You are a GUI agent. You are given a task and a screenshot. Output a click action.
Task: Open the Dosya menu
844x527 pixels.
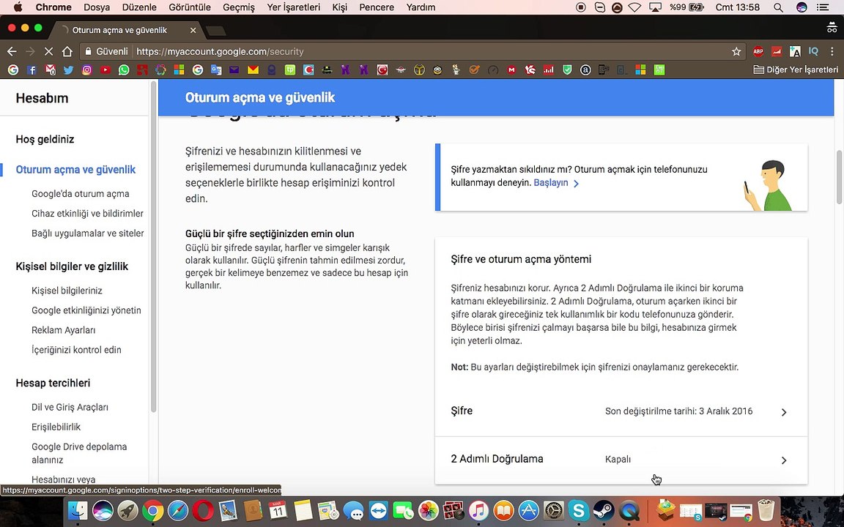(97, 7)
